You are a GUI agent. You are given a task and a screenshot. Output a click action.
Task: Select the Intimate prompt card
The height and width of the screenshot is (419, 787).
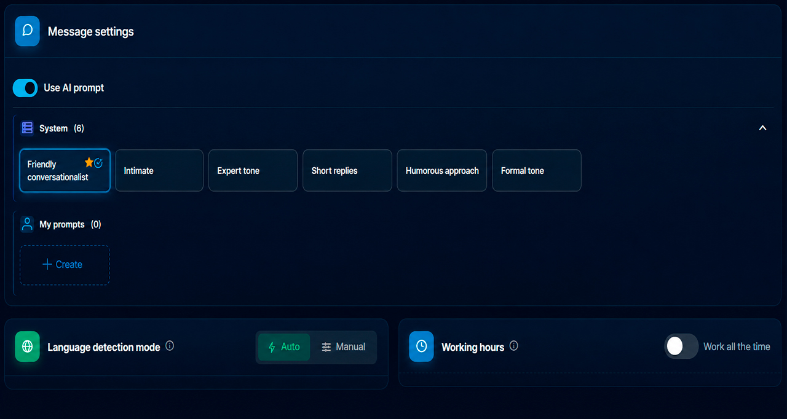click(x=159, y=171)
